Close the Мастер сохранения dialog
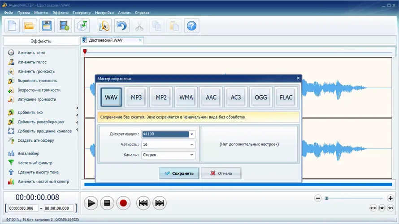 pyautogui.click(x=298, y=78)
